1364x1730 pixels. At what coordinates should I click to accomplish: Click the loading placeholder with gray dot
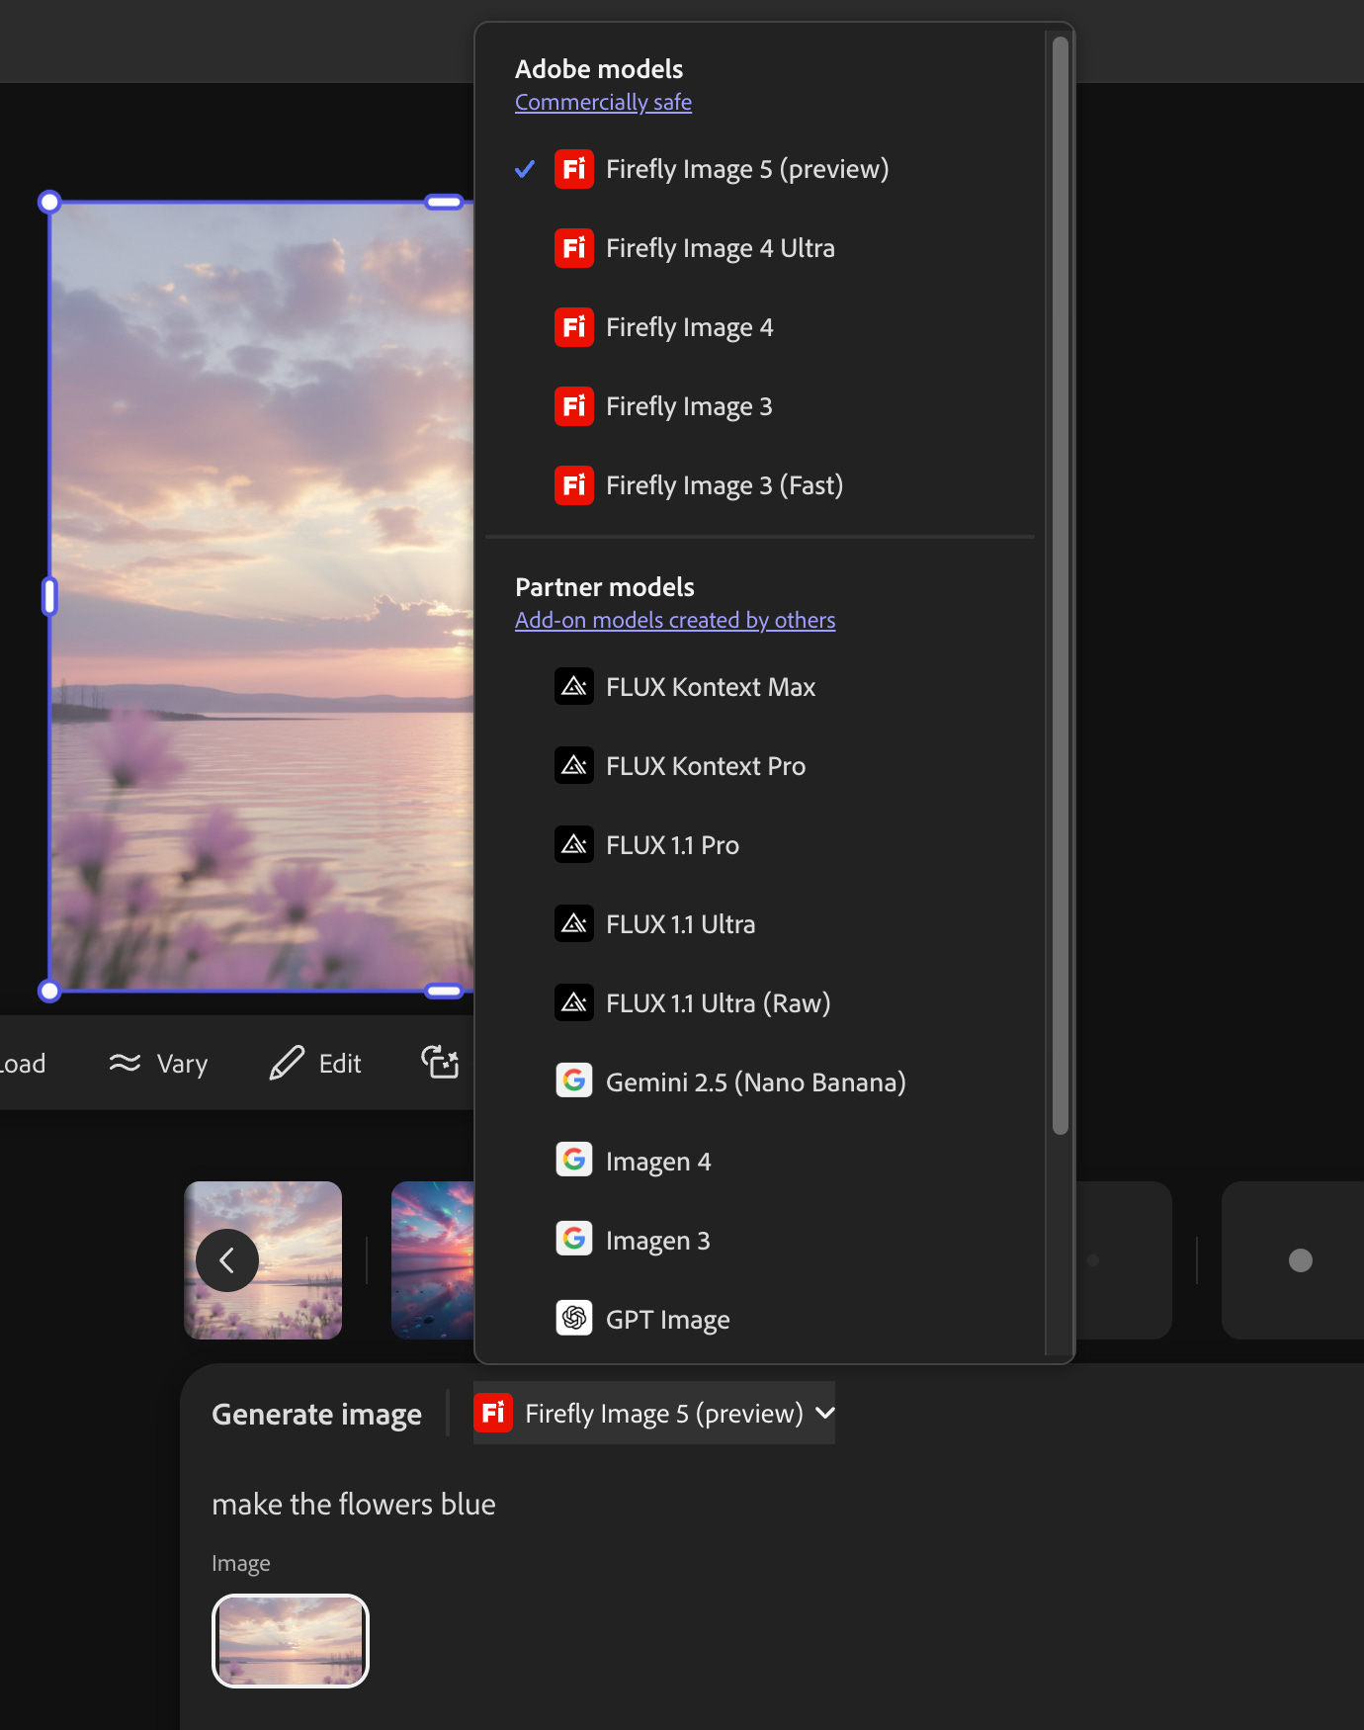click(x=1293, y=1260)
